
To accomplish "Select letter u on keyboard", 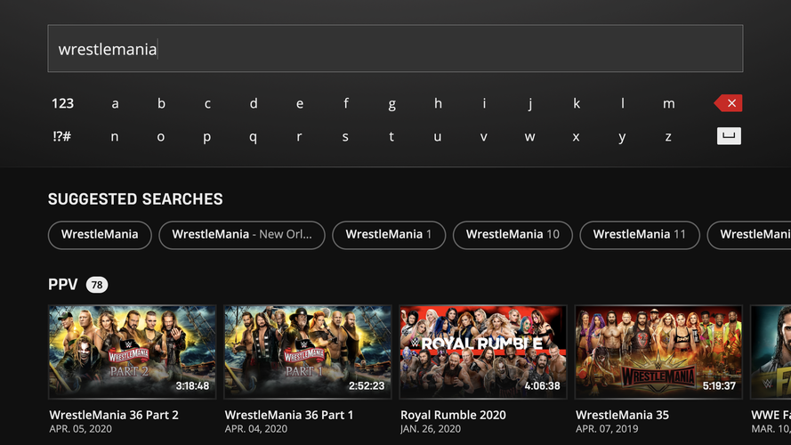I will [x=438, y=137].
